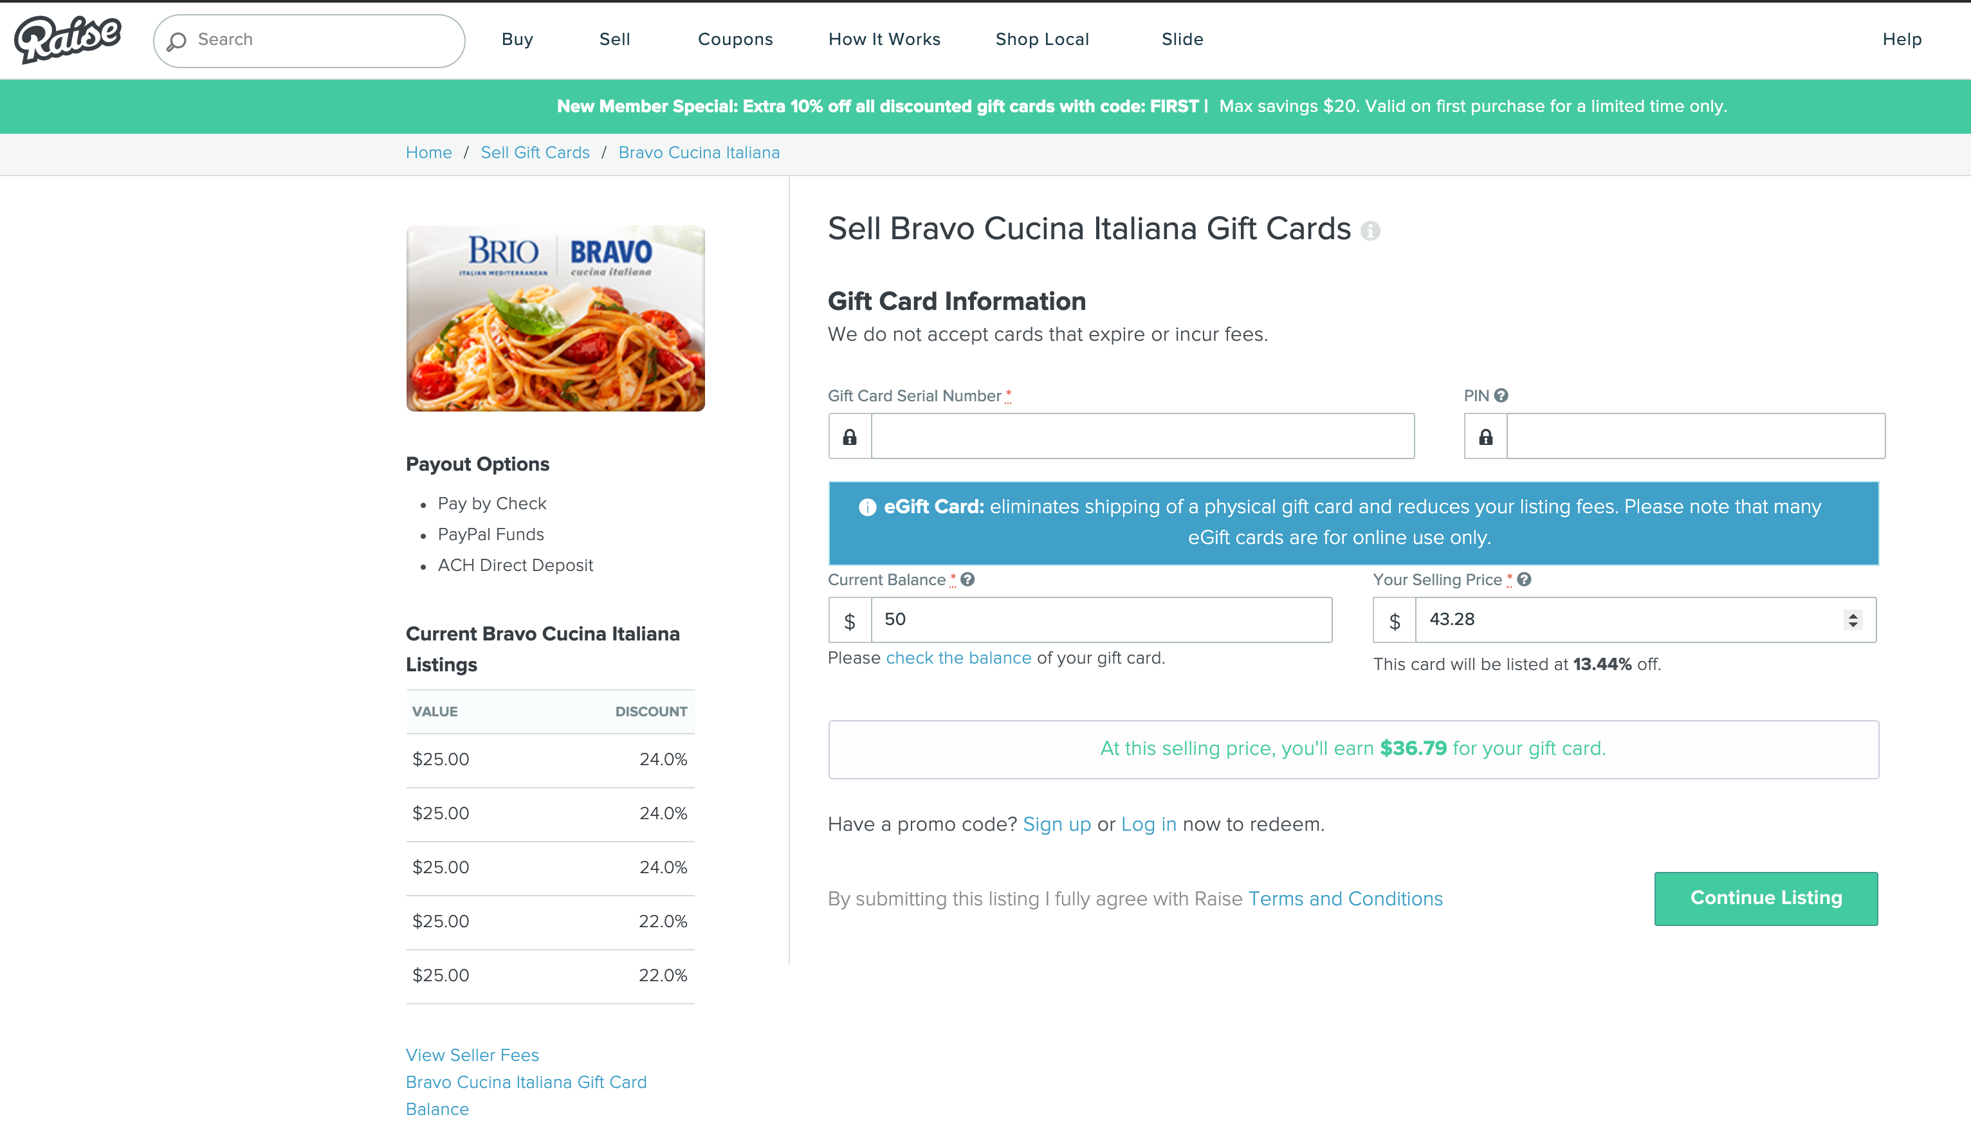Click the Your Selling Price help icon
The image size is (1971, 1142).
pyautogui.click(x=1525, y=579)
